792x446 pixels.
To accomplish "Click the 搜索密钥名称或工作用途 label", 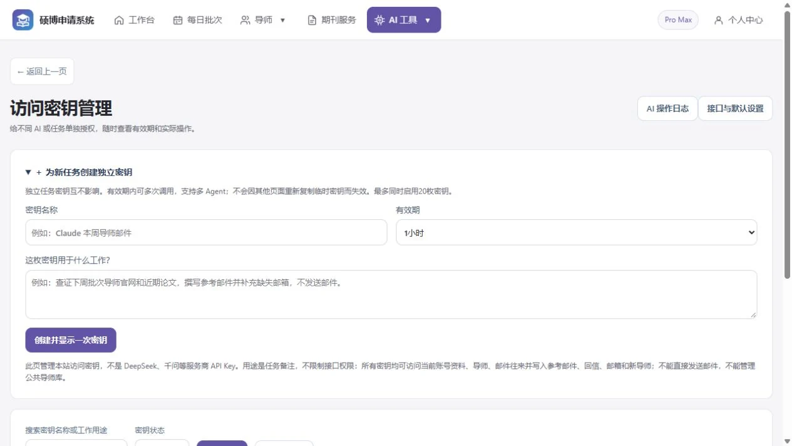I will coord(66,430).
